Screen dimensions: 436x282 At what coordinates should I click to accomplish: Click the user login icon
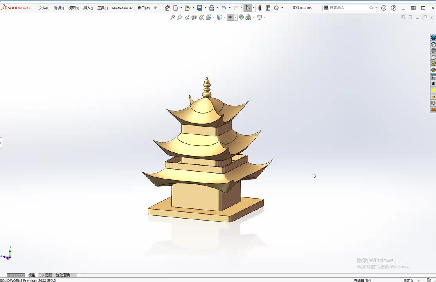384,8
